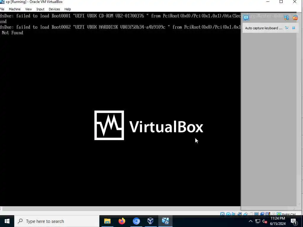Open the Windows Action Center notifications
This screenshot has height=227, width=303.
coord(294,221)
